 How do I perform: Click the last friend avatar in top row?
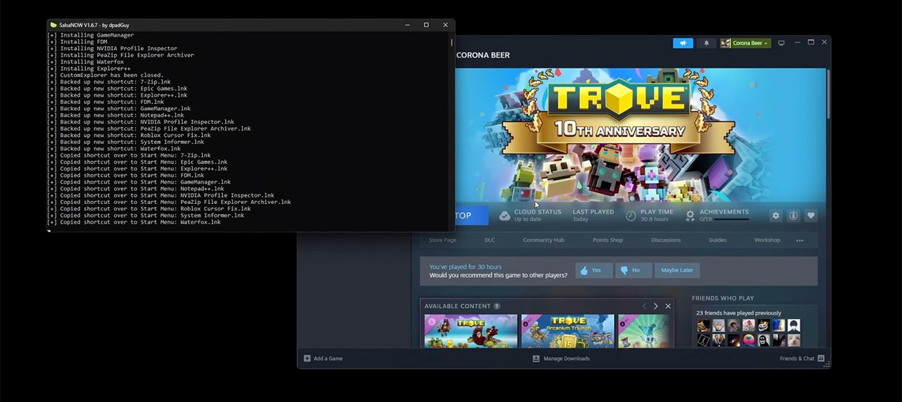pos(794,325)
